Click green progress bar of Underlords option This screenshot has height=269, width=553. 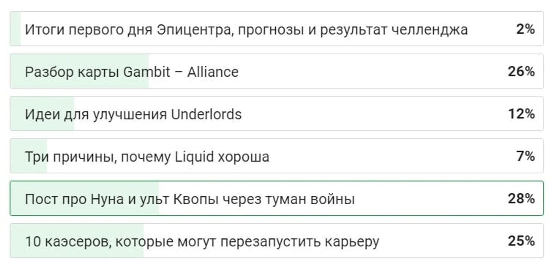pos(42,114)
